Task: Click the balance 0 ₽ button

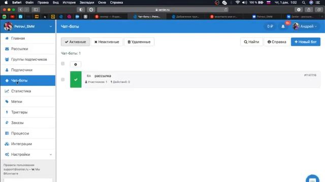Action: pyautogui.click(x=270, y=26)
